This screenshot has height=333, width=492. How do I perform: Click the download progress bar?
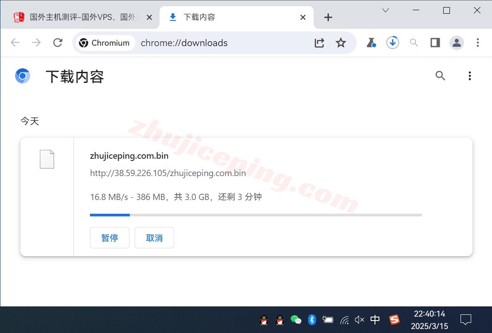256,215
